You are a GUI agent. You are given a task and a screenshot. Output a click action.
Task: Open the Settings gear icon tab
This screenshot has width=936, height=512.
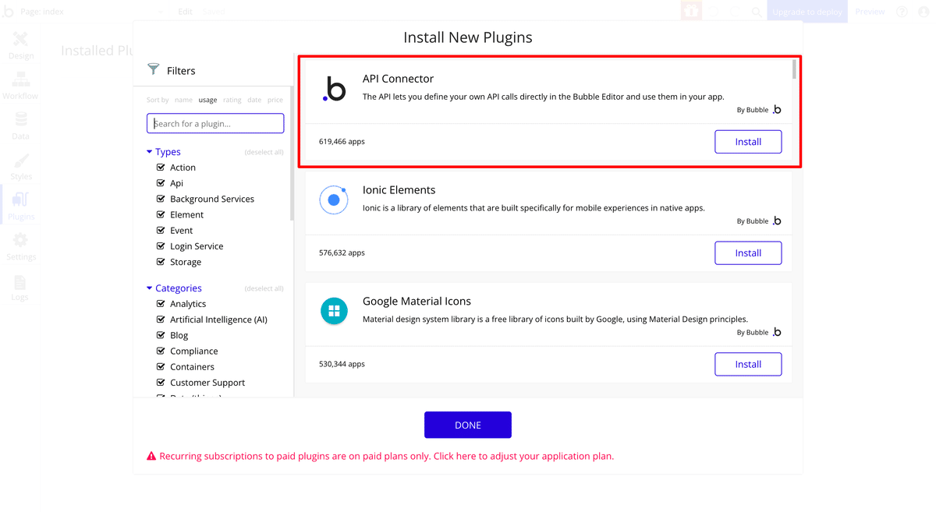pyautogui.click(x=21, y=240)
